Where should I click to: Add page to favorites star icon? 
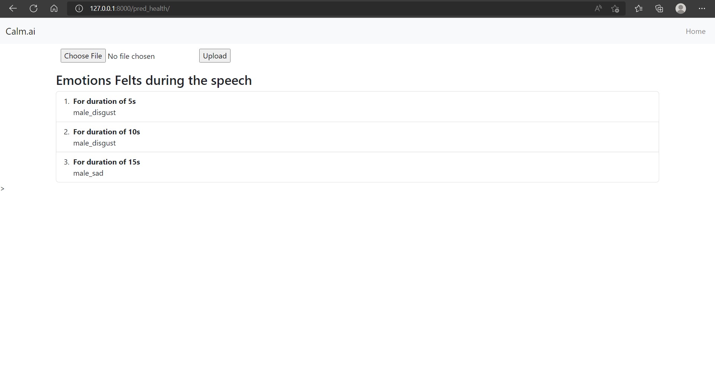[x=615, y=9]
